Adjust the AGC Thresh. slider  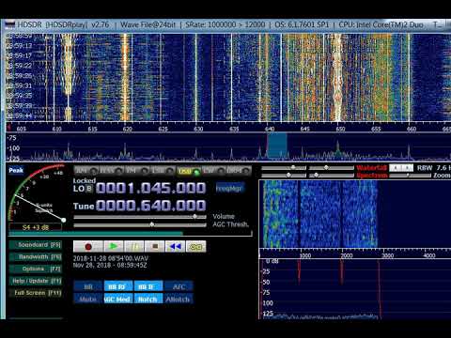(140, 224)
